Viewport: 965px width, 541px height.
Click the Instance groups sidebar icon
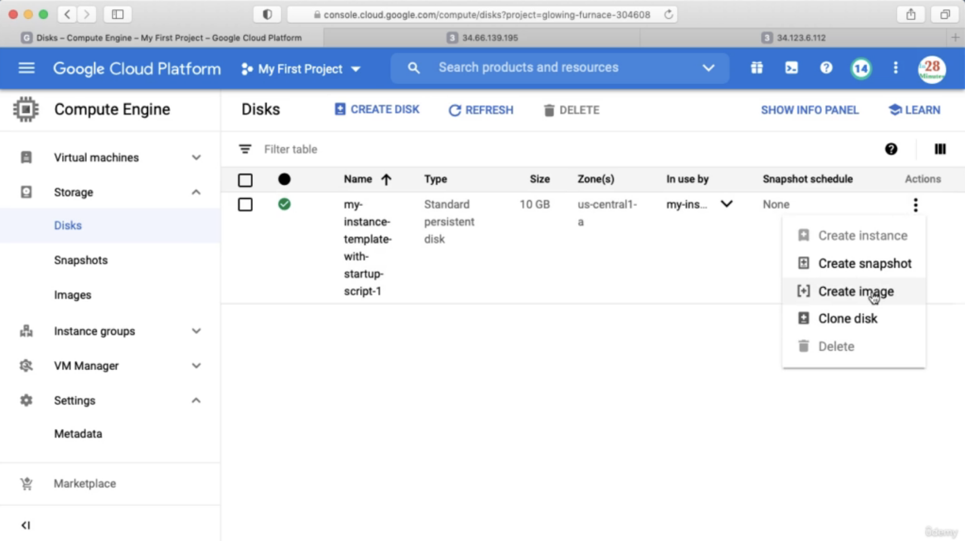(x=26, y=331)
